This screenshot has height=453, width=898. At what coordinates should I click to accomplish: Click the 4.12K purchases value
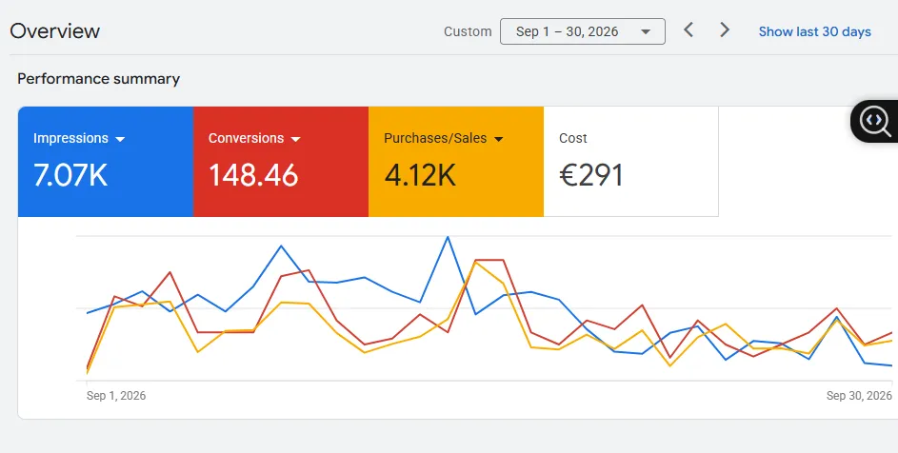420,175
